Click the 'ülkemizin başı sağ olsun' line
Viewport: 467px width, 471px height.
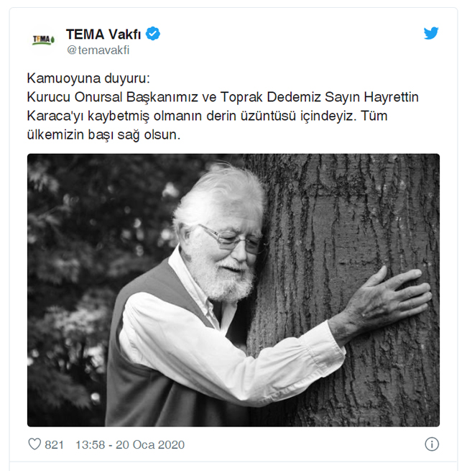click(103, 134)
